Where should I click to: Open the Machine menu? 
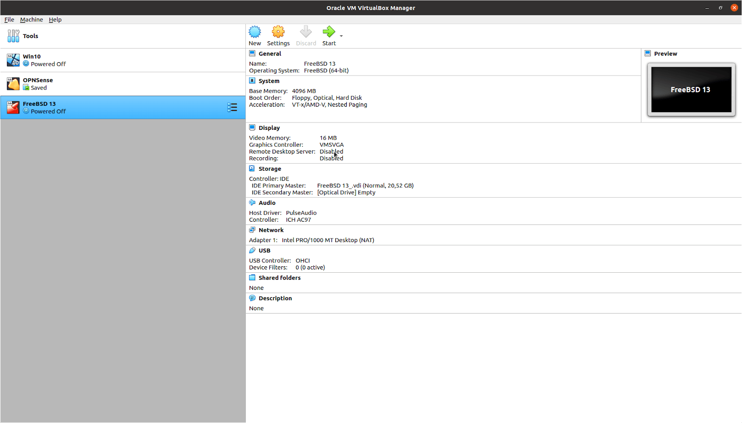coord(32,19)
